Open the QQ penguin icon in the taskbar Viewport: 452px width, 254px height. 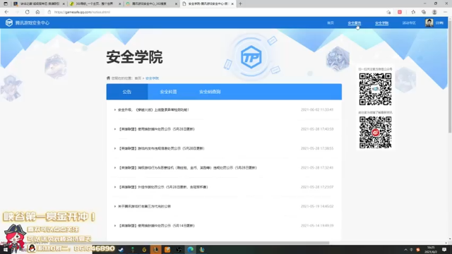click(32, 248)
